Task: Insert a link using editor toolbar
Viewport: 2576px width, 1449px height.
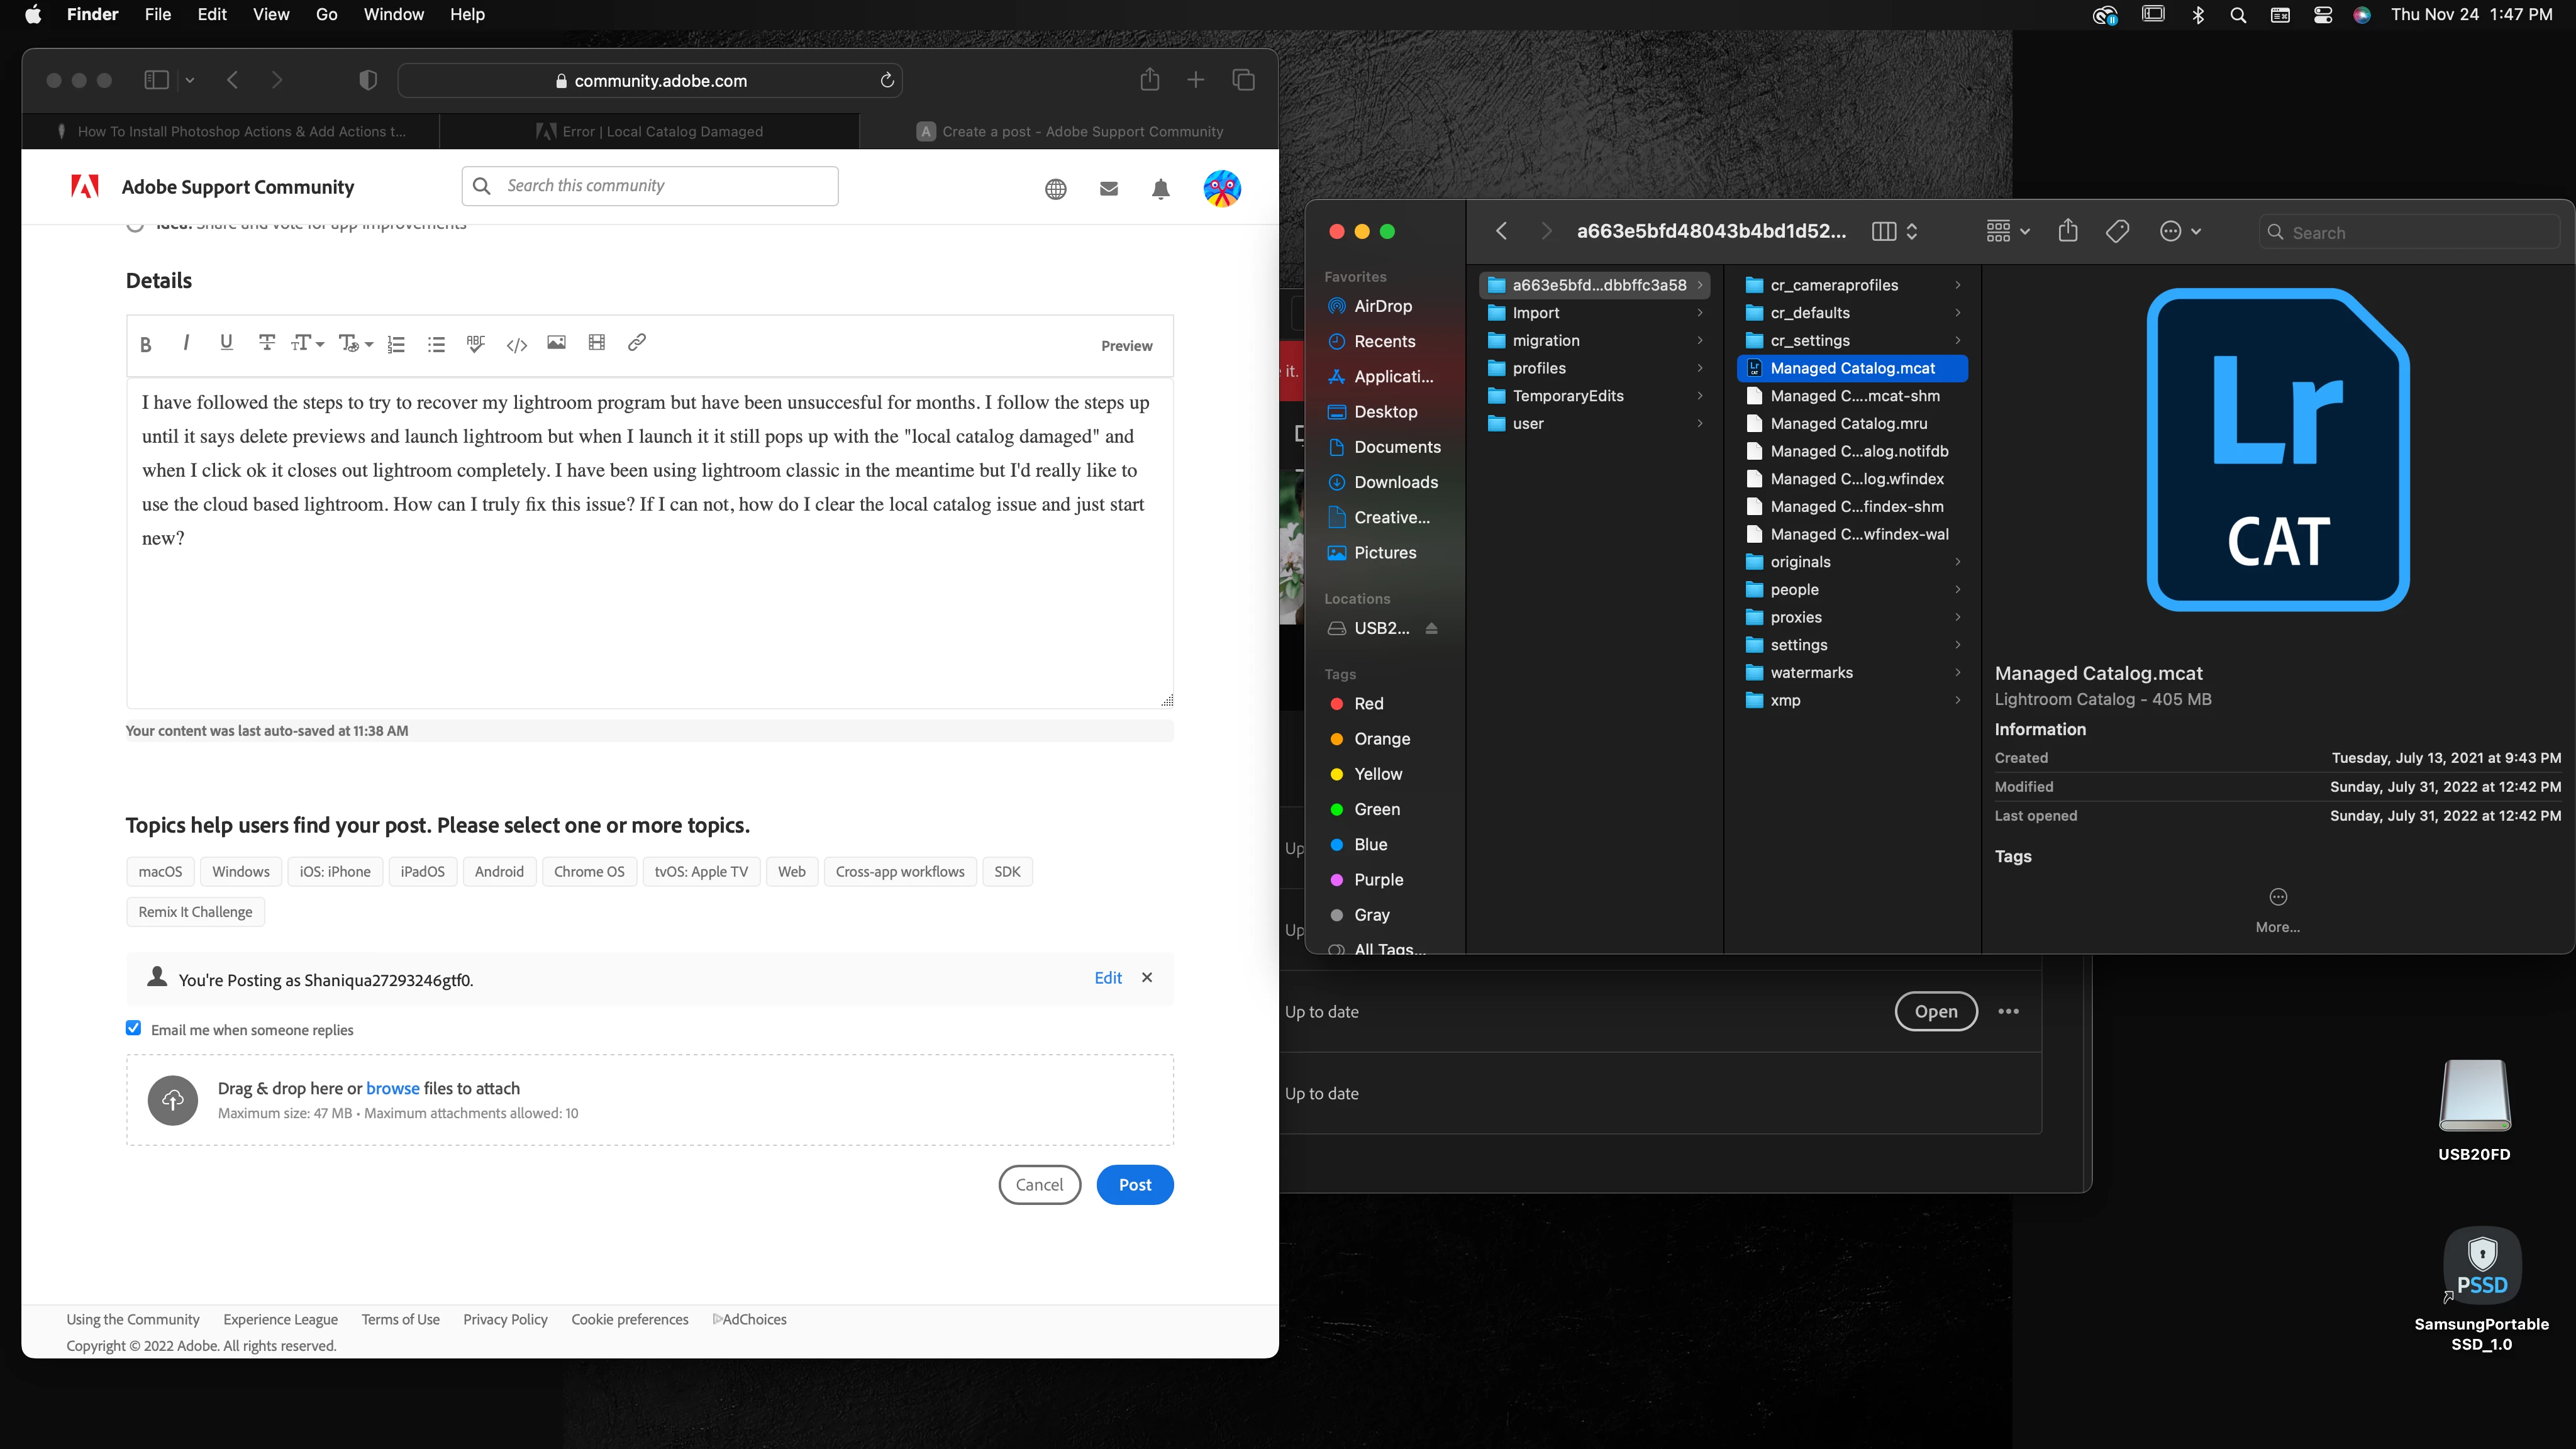Action: (636, 343)
